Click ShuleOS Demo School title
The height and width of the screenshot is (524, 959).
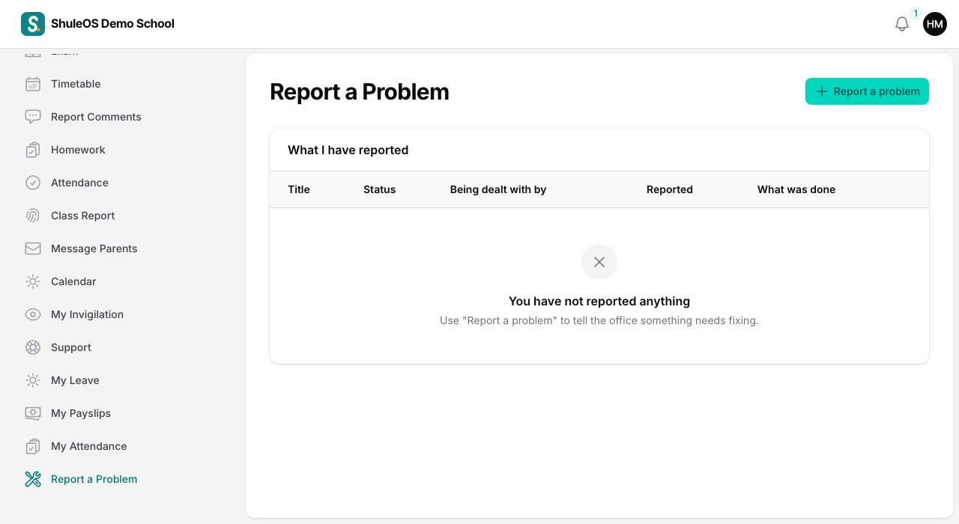click(112, 24)
